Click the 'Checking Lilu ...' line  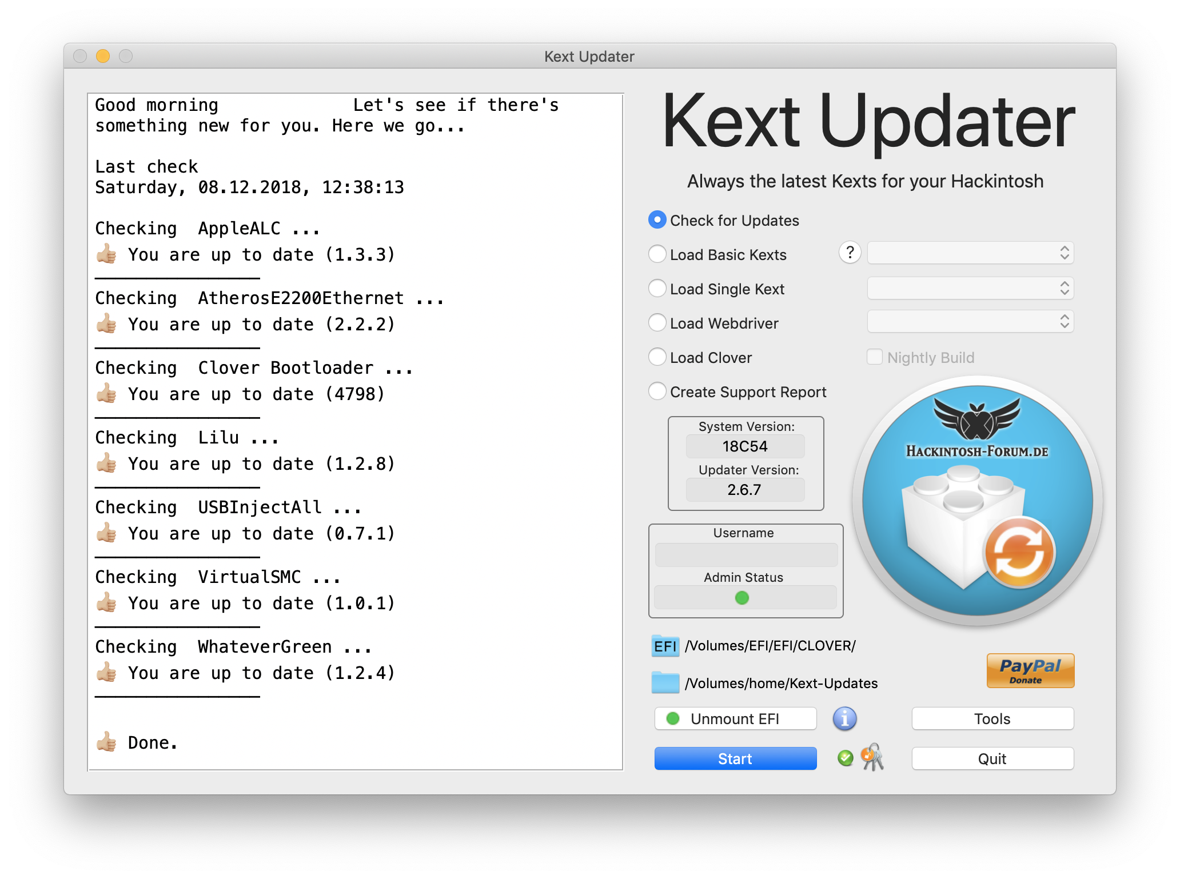pos(186,438)
